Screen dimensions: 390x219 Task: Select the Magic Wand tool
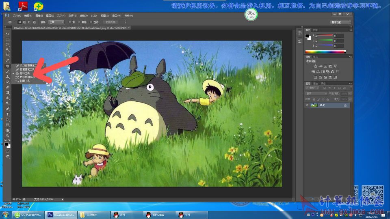pos(7,49)
